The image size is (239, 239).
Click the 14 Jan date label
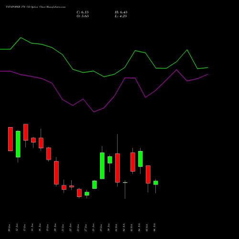click(x=33, y=228)
